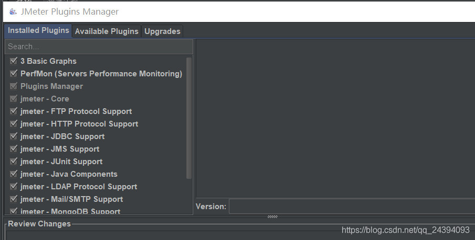The height and width of the screenshot is (240, 475).
Task: Toggle the PerfMon plugin checkbox
Action: point(13,73)
